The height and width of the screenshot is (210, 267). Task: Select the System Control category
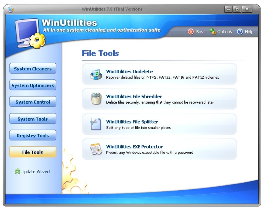click(x=32, y=102)
